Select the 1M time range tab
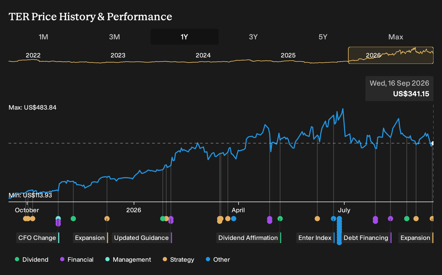Screen dimensions: 442x275 coord(43,37)
